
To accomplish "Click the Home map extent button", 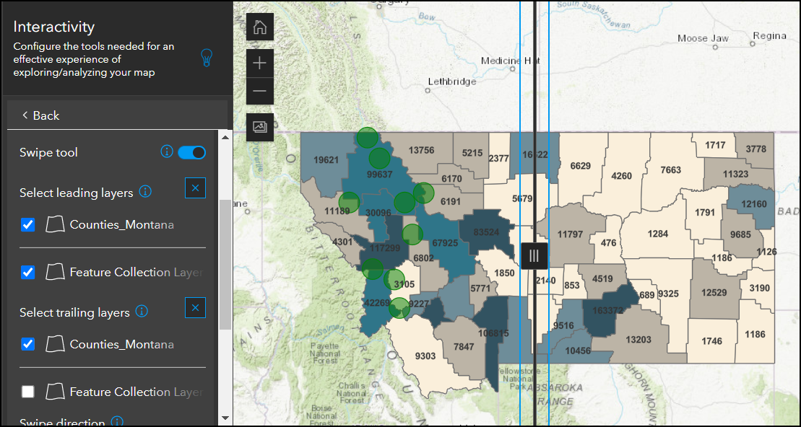I will (260, 27).
